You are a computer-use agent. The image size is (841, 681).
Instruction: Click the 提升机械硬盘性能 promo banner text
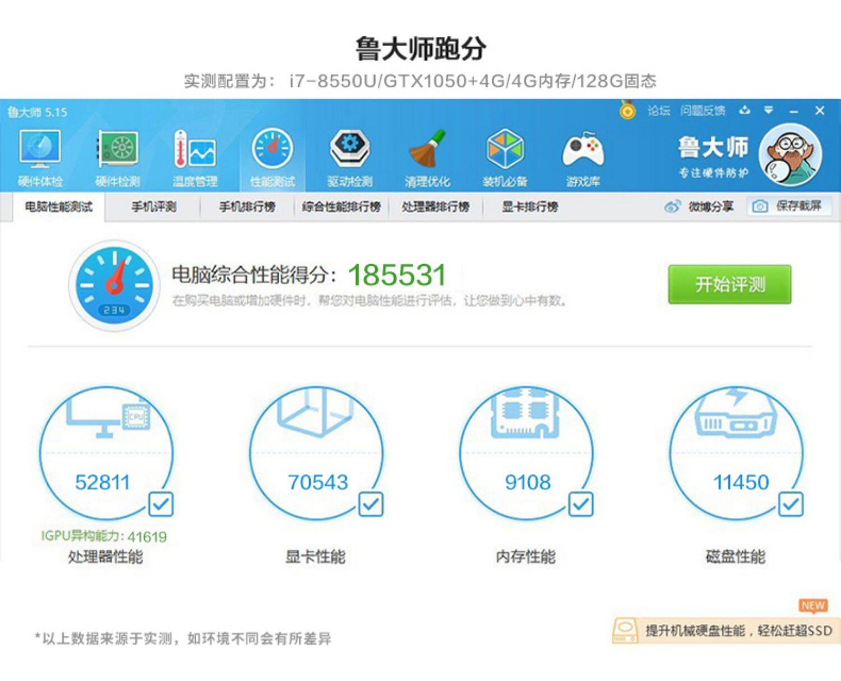click(738, 631)
